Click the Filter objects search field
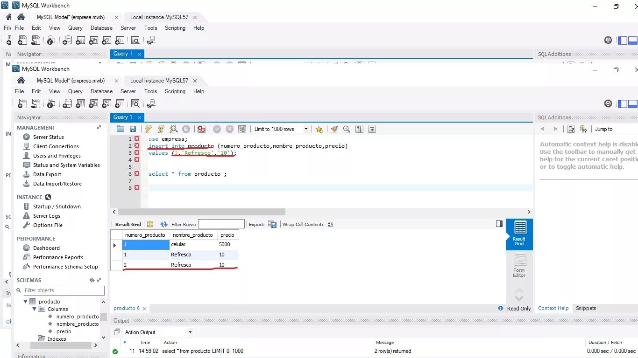This screenshot has width=638, height=358. (64, 290)
